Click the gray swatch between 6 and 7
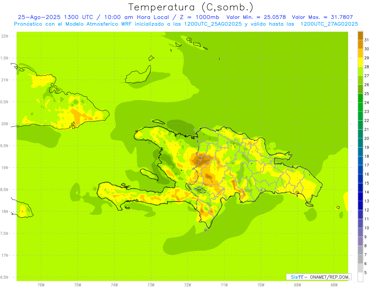Viewport: 375px width, 289px height. click(360, 259)
